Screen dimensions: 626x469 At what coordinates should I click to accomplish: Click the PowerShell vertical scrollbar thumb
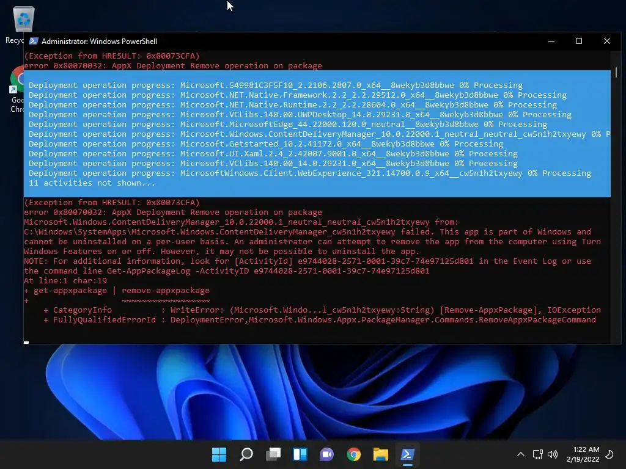tap(616, 72)
